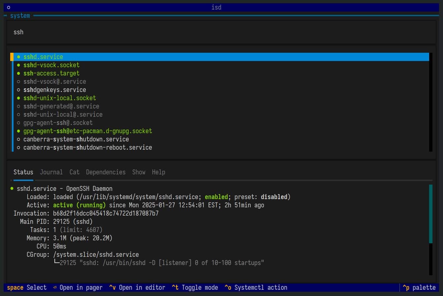
Task: Click the yellow selection marker on sshd.service
Action: 12,57
